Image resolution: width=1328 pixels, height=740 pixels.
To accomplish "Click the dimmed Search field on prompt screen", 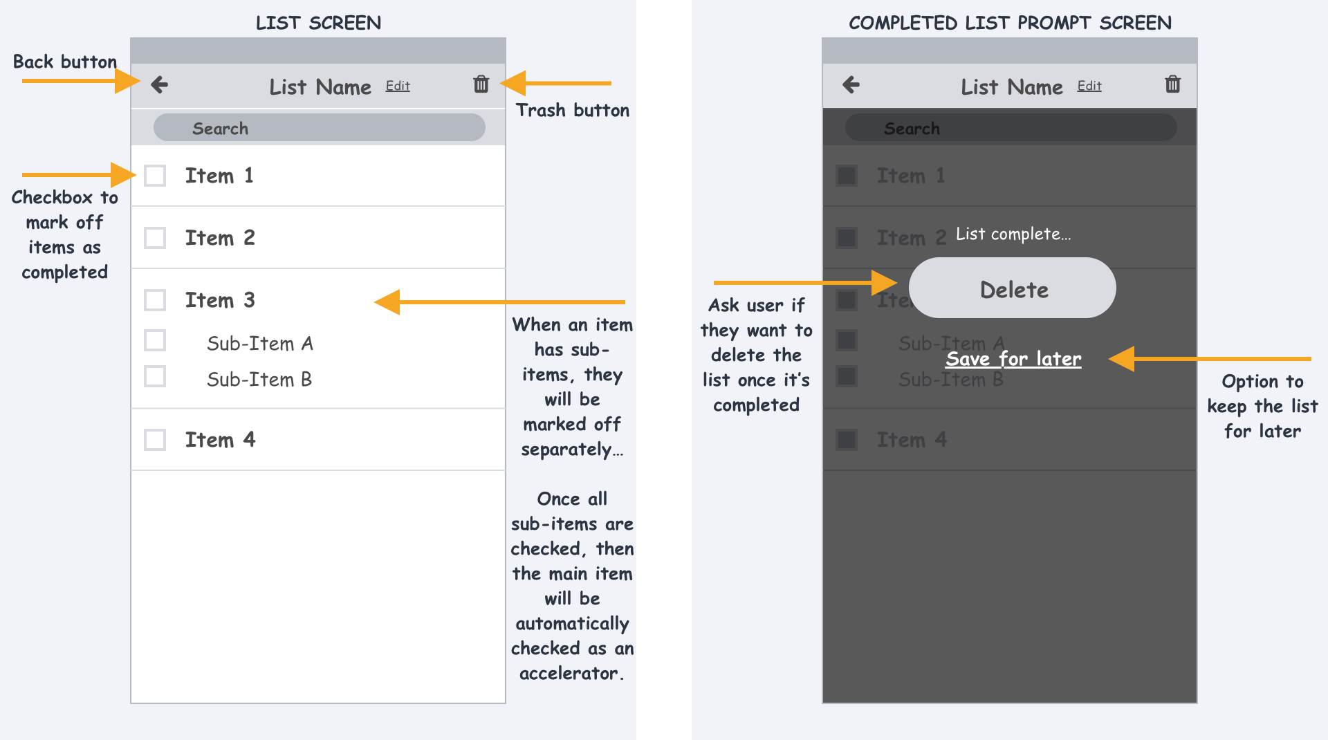I will pyautogui.click(x=1011, y=128).
